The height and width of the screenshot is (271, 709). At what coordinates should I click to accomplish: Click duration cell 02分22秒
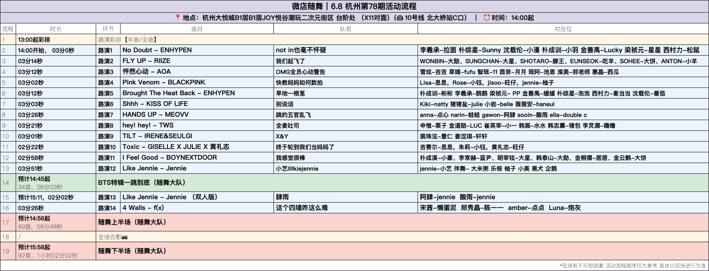(56, 147)
